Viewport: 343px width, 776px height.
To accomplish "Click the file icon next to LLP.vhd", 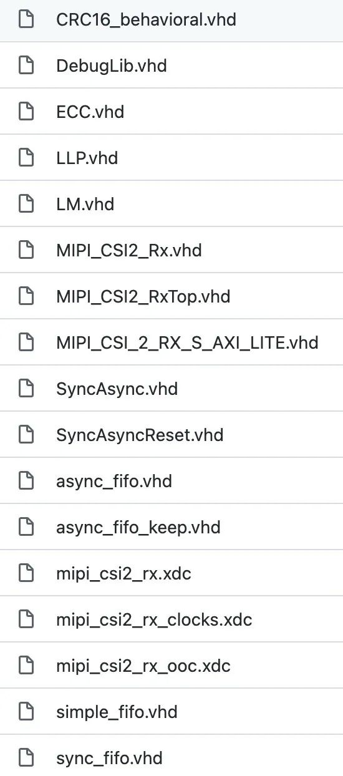I will (x=26, y=158).
